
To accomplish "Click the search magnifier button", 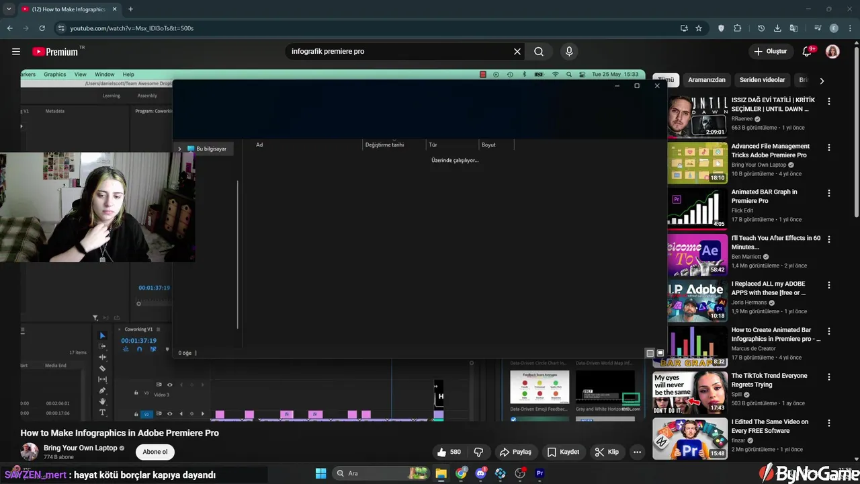I will pyautogui.click(x=539, y=51).
